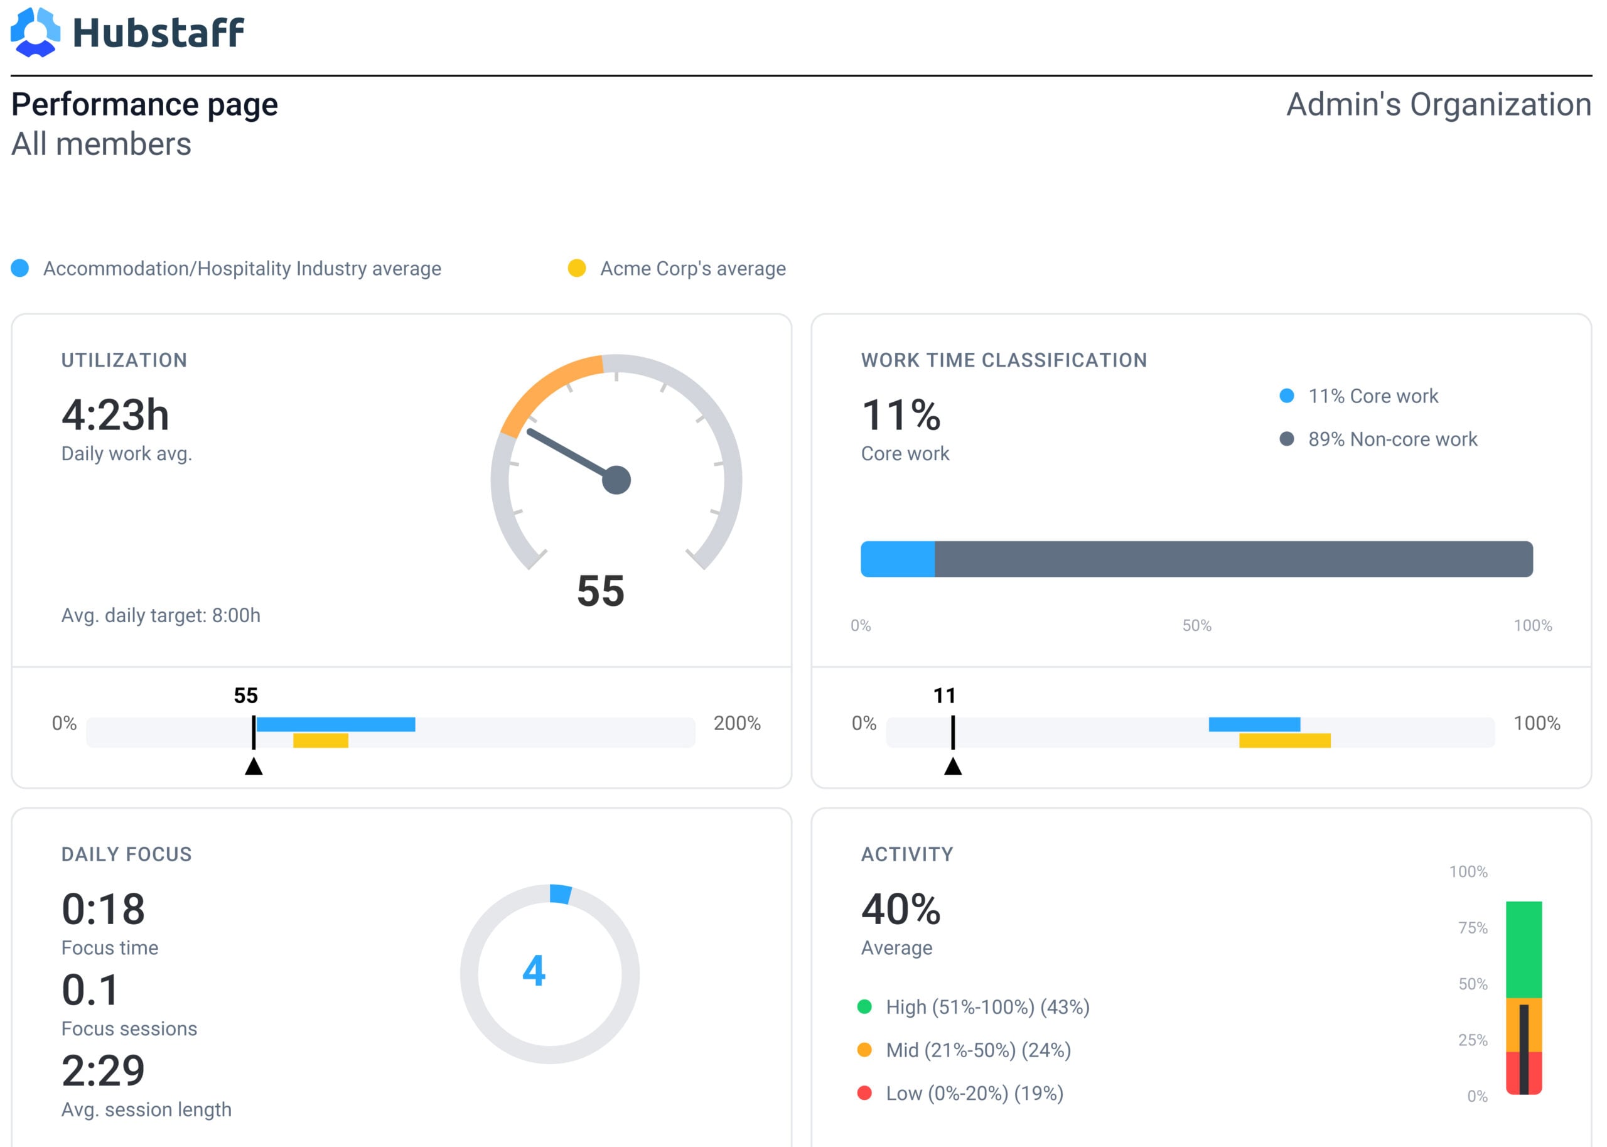Click the blue core work bar segment

[898, 559]
